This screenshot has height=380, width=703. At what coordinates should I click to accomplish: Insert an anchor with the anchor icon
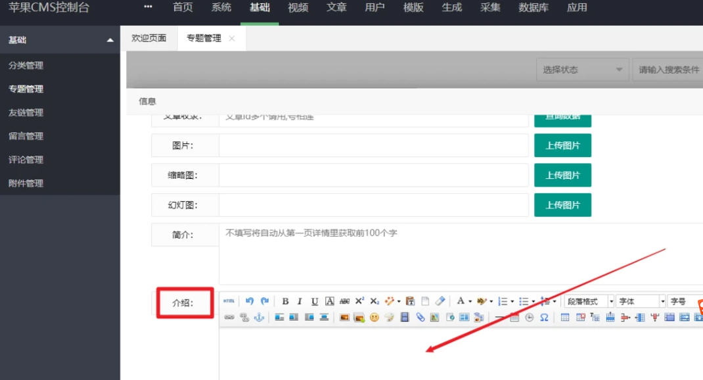(259, 317)
